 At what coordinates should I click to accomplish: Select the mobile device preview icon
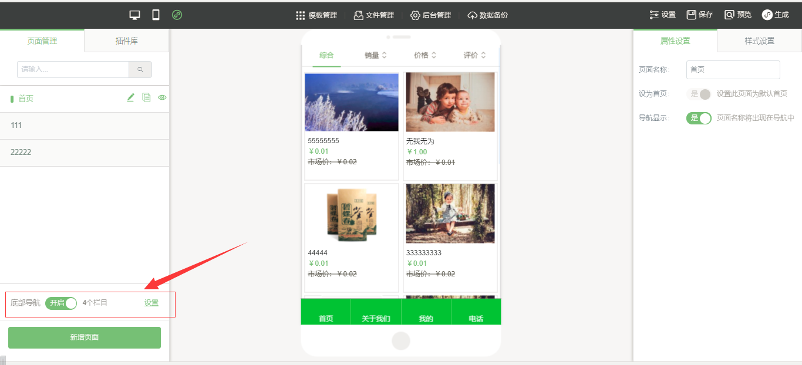(156, 15)
